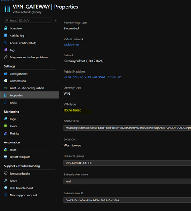Click the Connections icon in Settings

[6, 80]
